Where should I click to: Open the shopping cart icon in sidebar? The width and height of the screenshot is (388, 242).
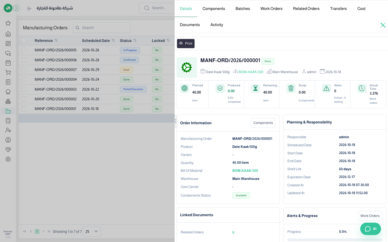coord(8,72)
